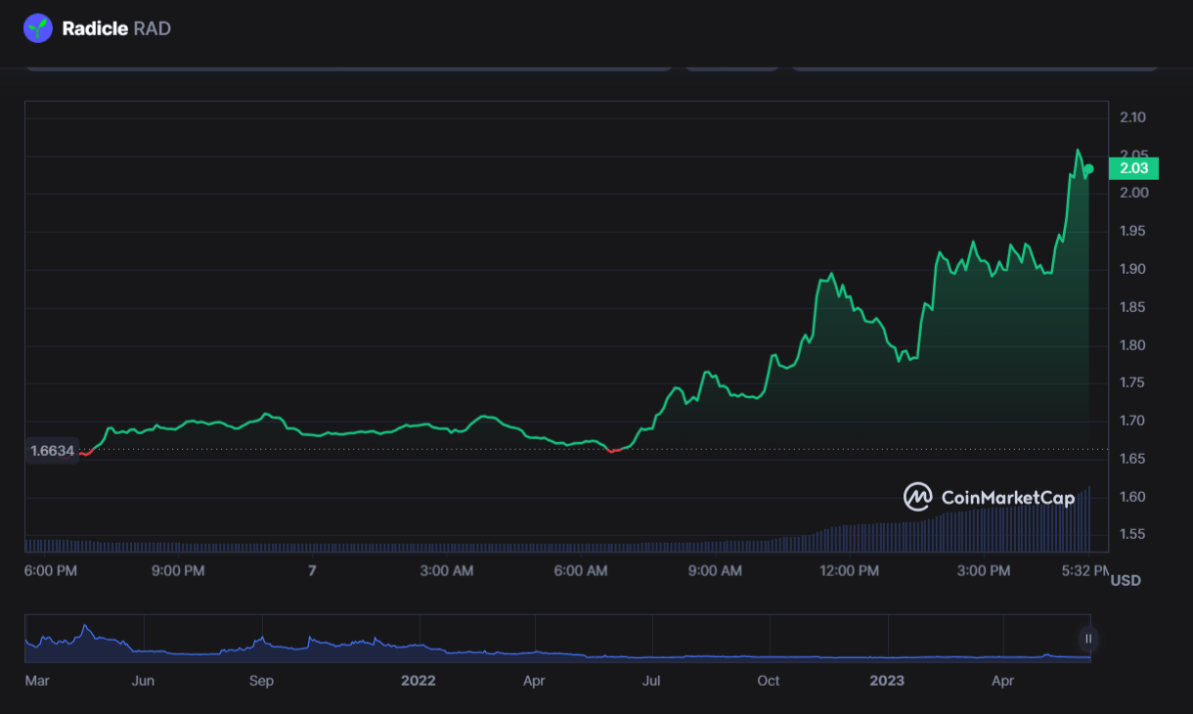The height and width of the screenshot is (714, 1193).
Task: Click the Sep label in range navigator
Action: click(x=261, y=680)
